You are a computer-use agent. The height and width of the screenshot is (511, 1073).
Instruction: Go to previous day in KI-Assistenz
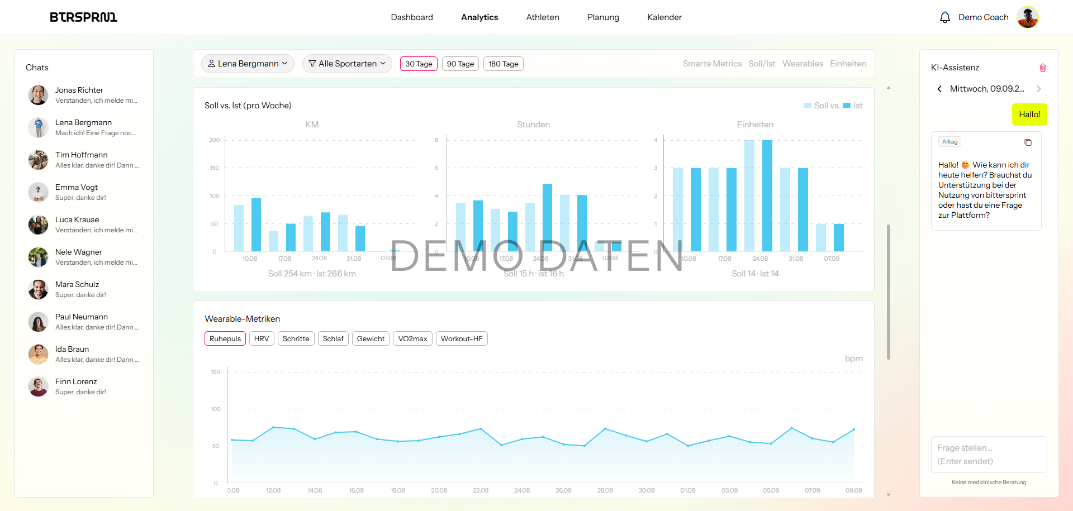pyautogui.click(x=939, y=89)
